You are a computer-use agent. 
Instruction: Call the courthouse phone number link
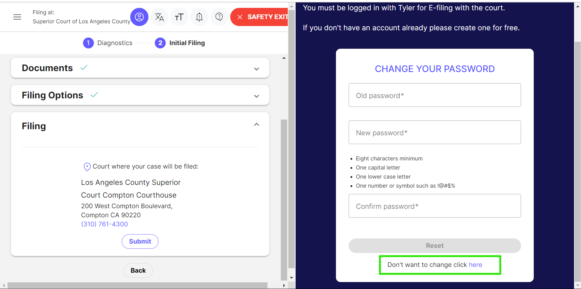click(x=105, y=224)
